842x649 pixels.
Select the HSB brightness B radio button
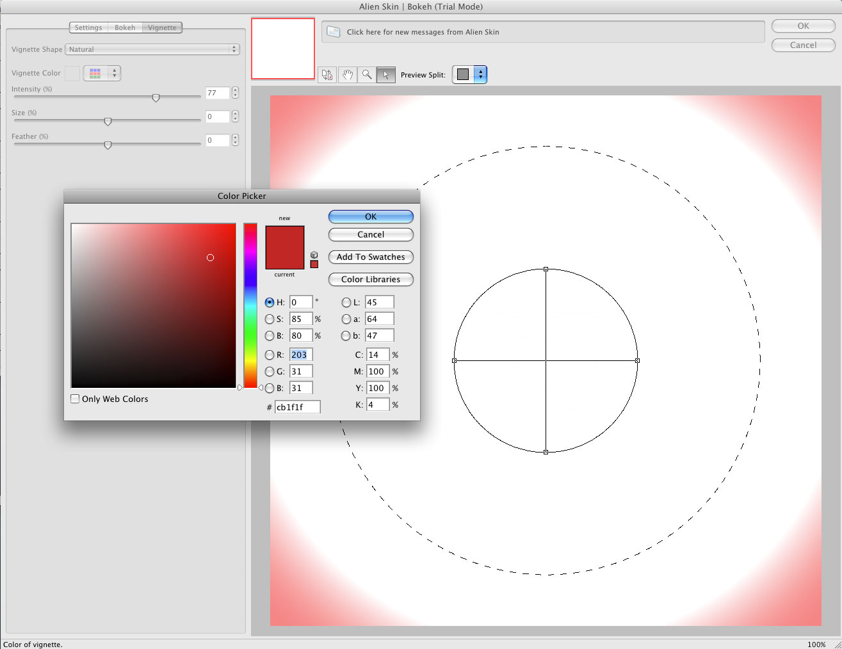click(x=270, y=335)
